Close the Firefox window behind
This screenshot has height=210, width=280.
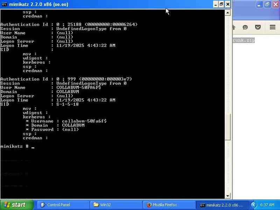[x=275, y=4]
